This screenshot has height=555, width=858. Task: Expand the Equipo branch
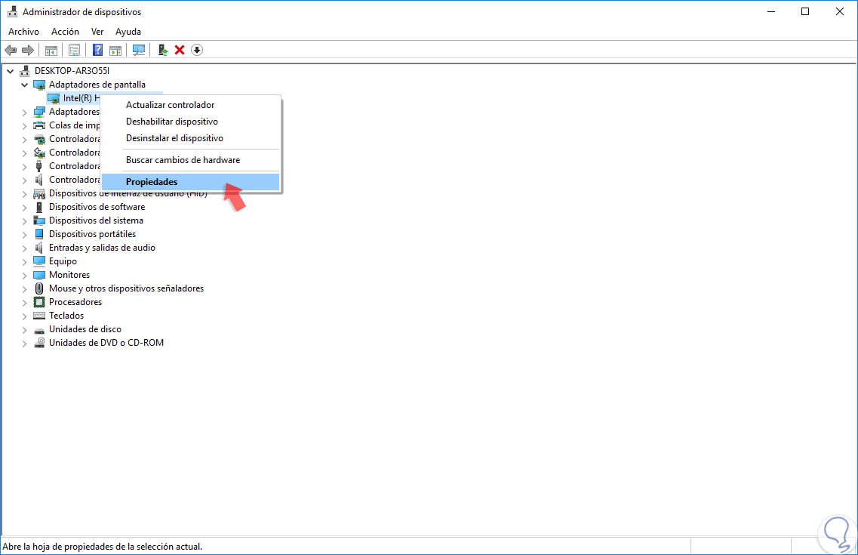[25, 261]
